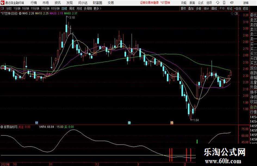The width and height of the screenshot is (257, 166).
Task: Open the 市场 menu
Action: point(46,3)
